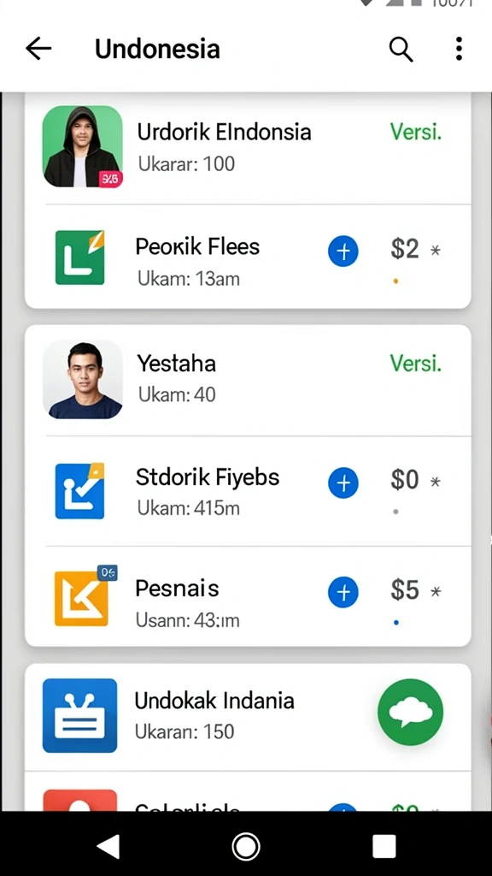The width and height of the screenshot is (492, 876).
Task: Tap the Undokak Indania blue app icon
Action: pyautogui.click(x=79, y=716)
